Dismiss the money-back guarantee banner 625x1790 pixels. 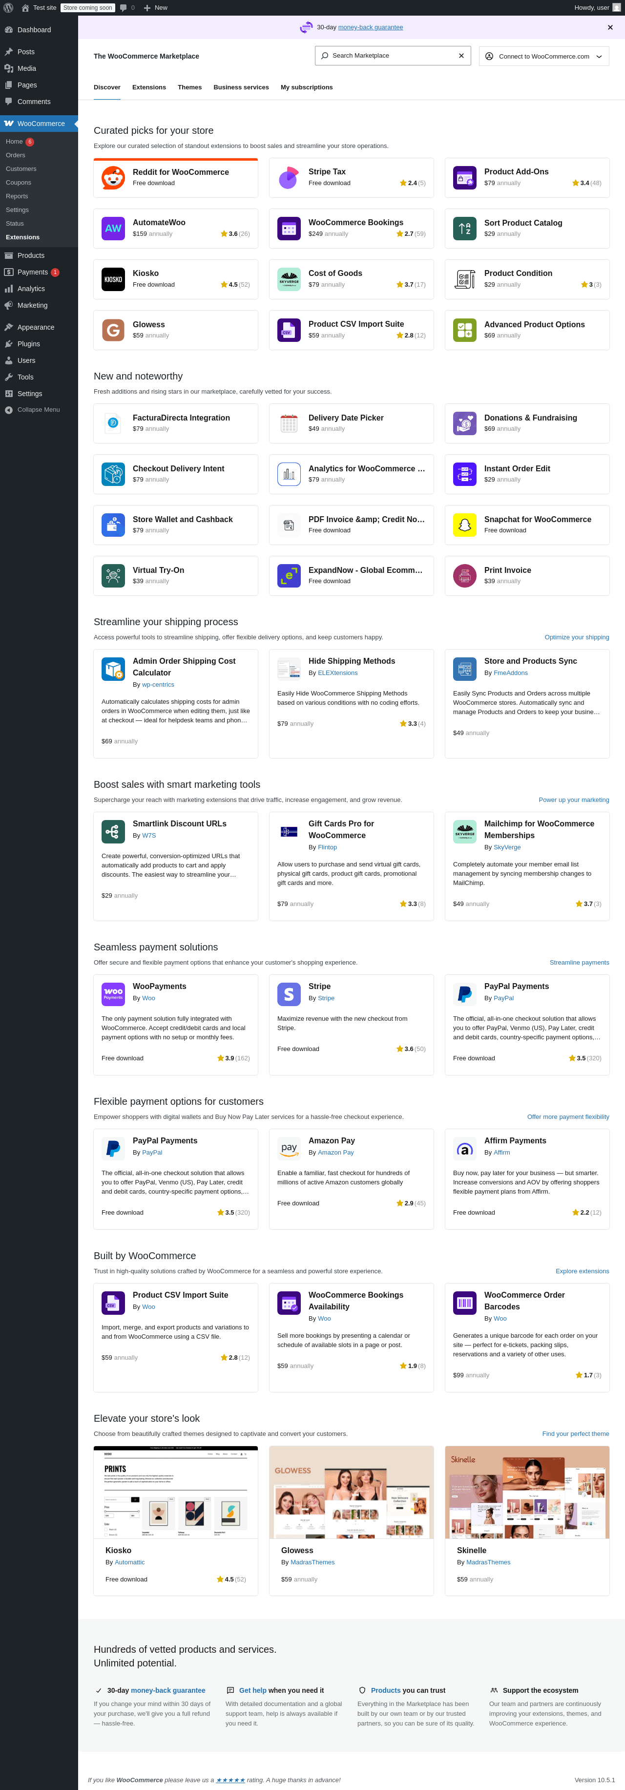pos(610,28)
